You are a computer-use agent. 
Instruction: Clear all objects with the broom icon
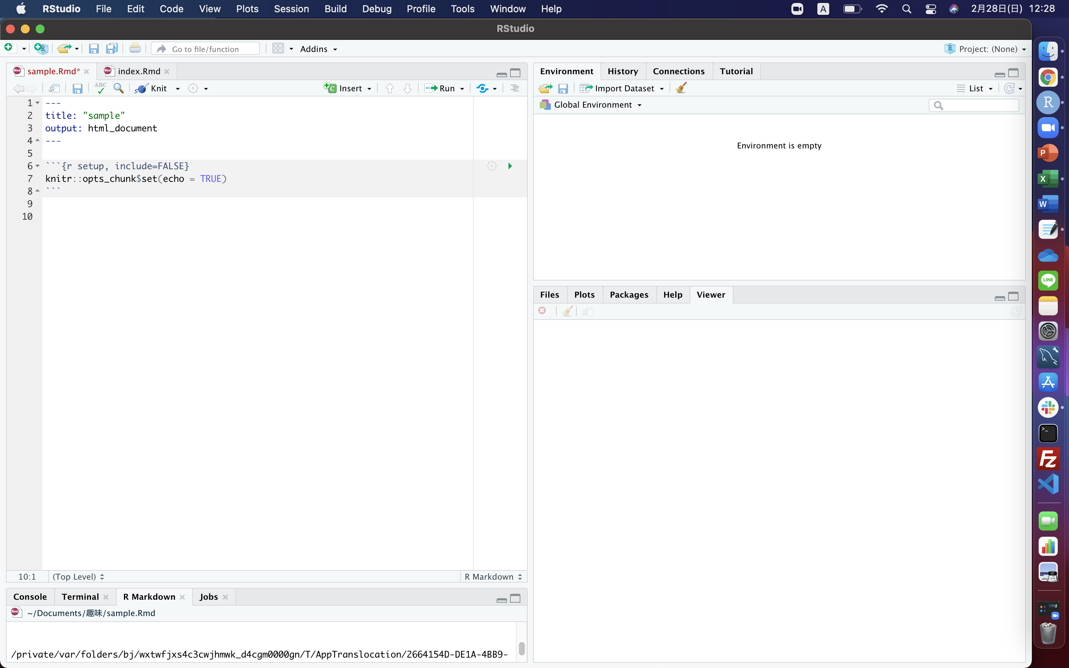[x=681, y=88]
